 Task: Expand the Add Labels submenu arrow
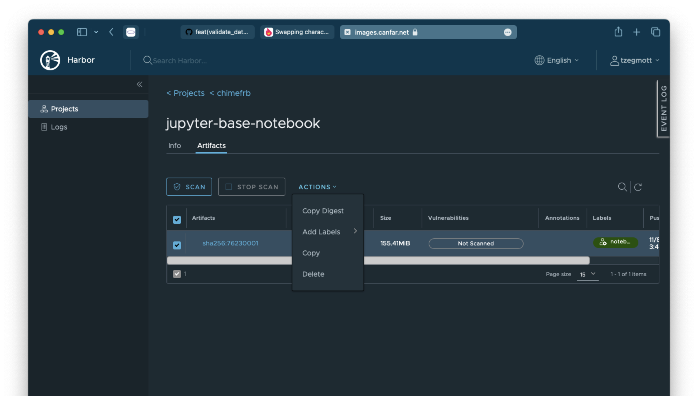coord(355,231)
